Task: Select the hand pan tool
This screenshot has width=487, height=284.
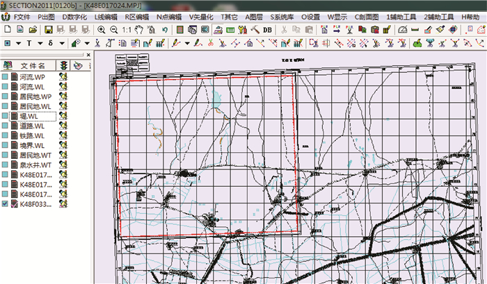Action: [139, 29]
